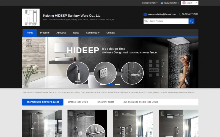Click the phone number 86-0750-2717122
This screenshot has height=137, width=220.
190,14
